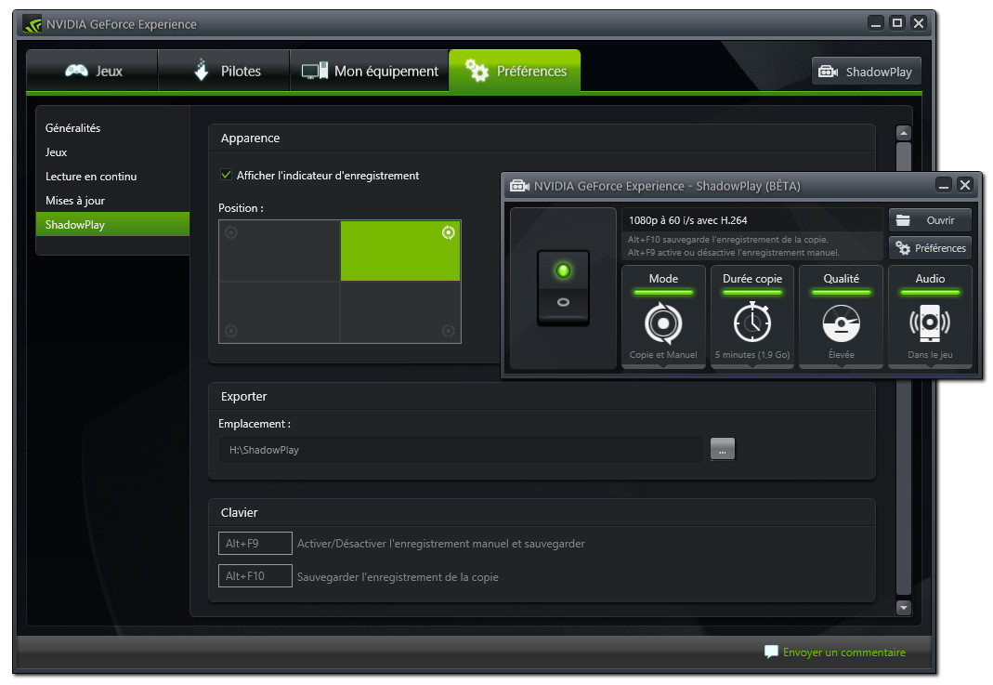This screenshot has width=993, height=685.
Task: Select ShadowPlay in the sidebar
Action: pos(112,224)
